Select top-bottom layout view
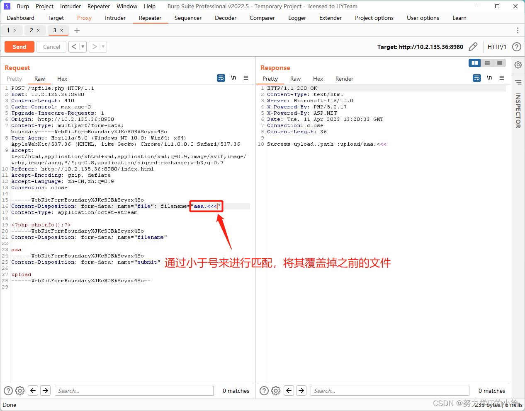Viewport: 525px width, 411px height. [x=487, y=63]
